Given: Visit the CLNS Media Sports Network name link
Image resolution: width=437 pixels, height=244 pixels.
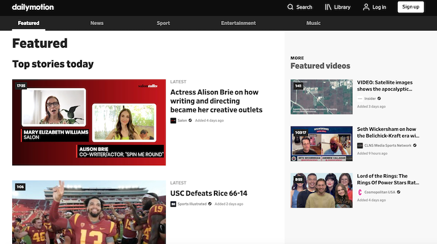Looking at the screenshot, I should [387, 146].
